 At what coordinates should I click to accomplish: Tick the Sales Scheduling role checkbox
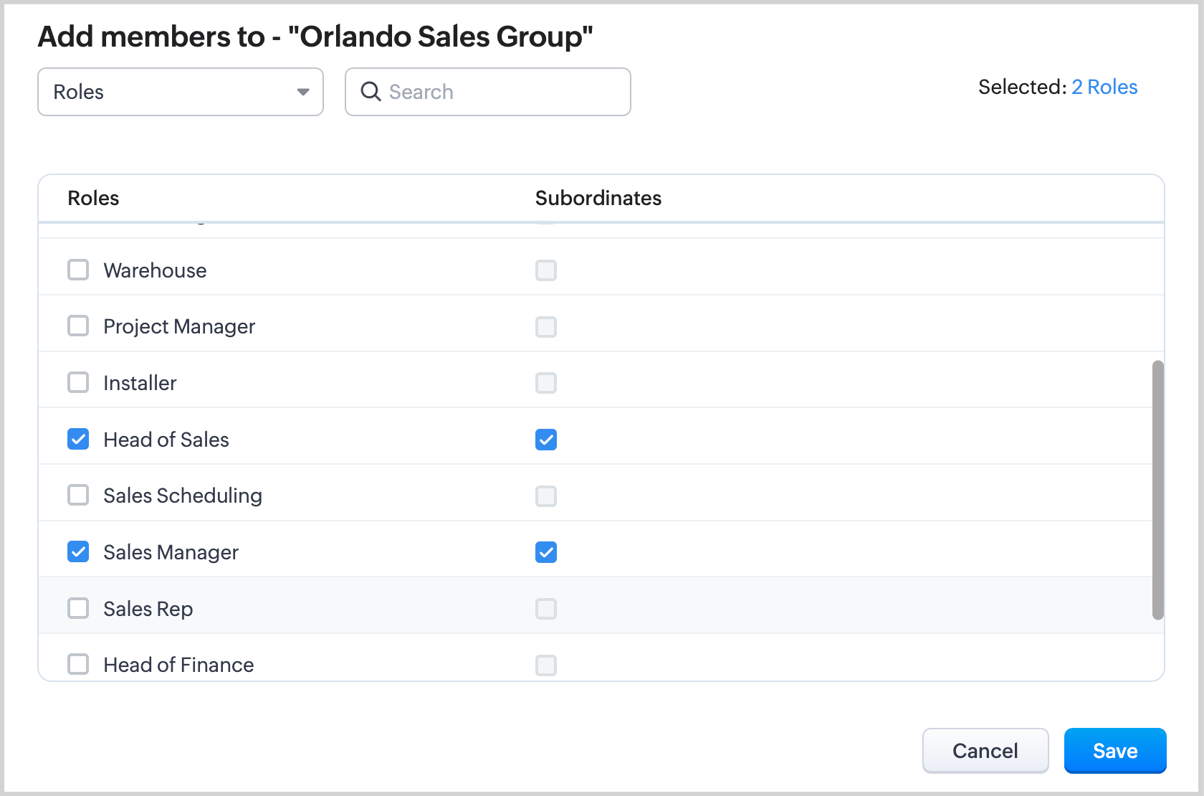(78, 496)
